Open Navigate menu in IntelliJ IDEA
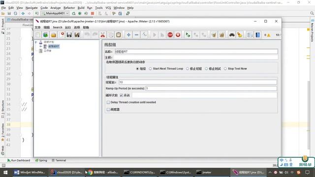315x177 pixels. tap(31, 8)
